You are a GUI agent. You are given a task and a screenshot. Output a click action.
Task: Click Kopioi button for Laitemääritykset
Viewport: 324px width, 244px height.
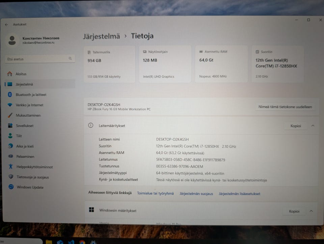point(296,126)
